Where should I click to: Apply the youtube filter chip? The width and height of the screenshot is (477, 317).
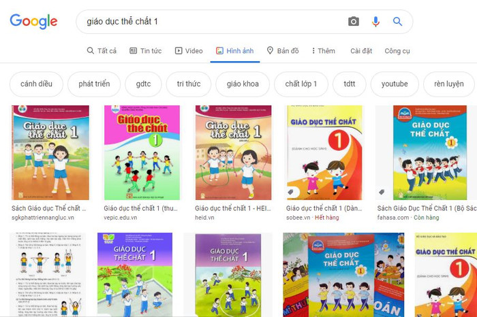[x=395, y=84]
